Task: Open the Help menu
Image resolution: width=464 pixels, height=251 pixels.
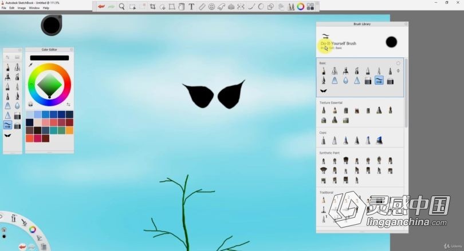Action: coord(46,8)
